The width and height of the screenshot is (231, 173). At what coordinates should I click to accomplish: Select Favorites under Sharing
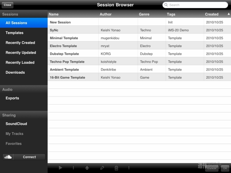(x=24, y=143)
